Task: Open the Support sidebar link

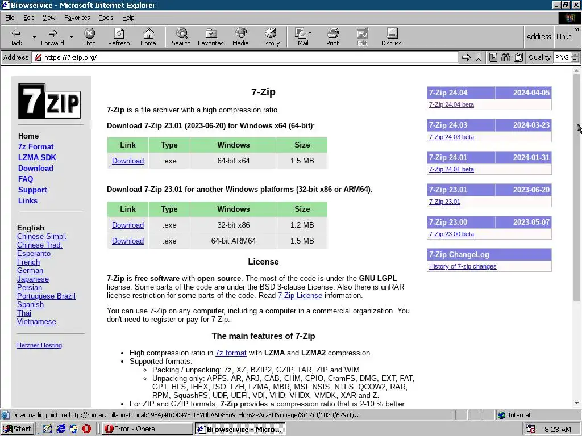Action: coord(32,190)
